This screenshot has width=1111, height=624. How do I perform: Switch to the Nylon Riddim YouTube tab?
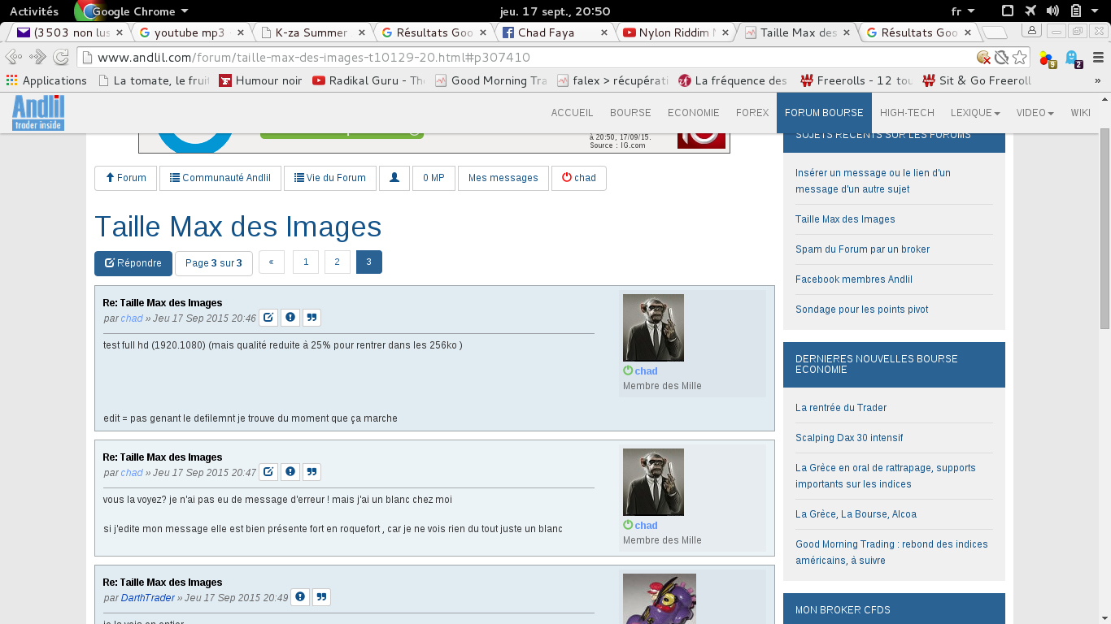(x=675, y=32)
